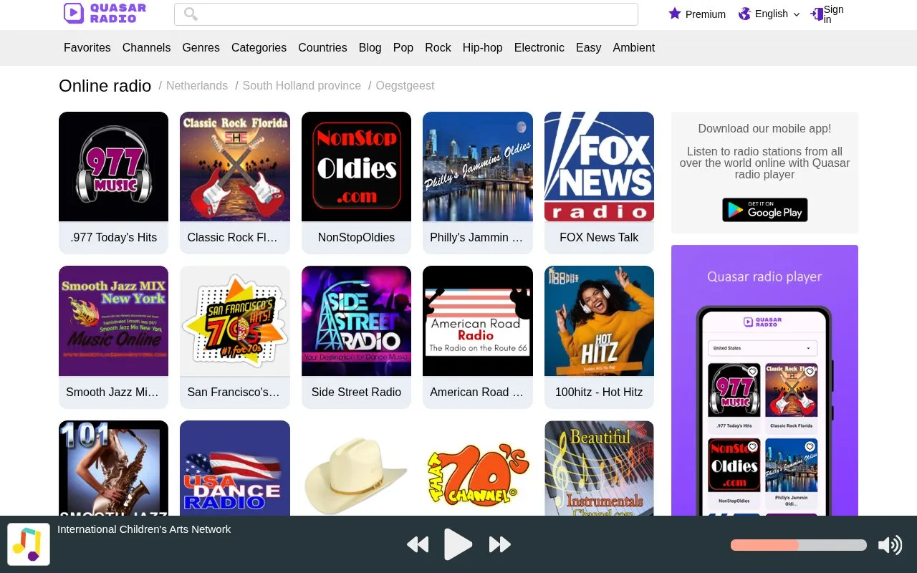Open the That 70's Channel logo
The width and height of the screenshot is (917, 573).
click(478, 468)
